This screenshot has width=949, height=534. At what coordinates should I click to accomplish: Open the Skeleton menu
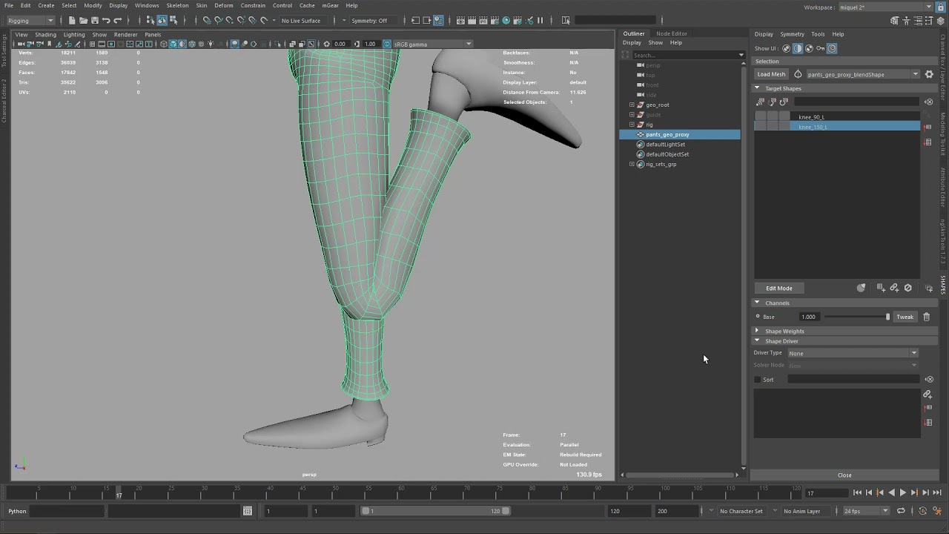pos(177,5)
